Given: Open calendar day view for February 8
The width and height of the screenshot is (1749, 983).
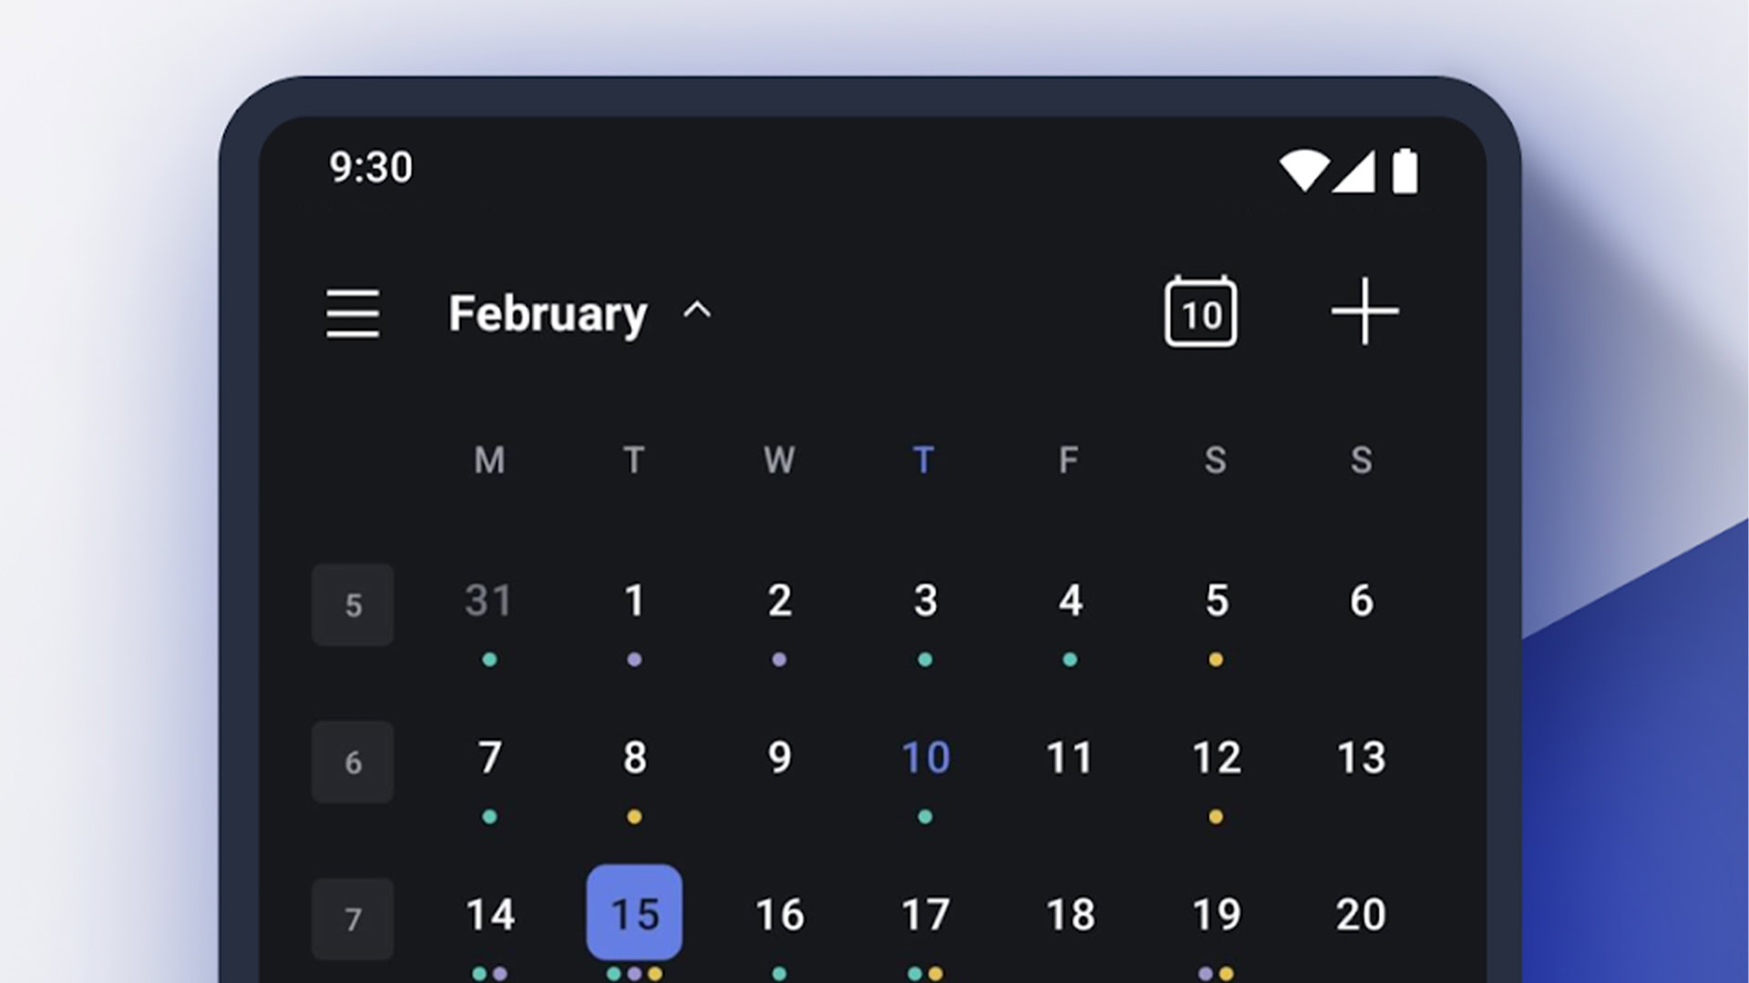Looking at the screenshot, I should click(x=632, y=758).
